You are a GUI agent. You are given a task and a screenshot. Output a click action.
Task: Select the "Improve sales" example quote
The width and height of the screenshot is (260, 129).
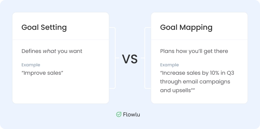tap(43, 73)
